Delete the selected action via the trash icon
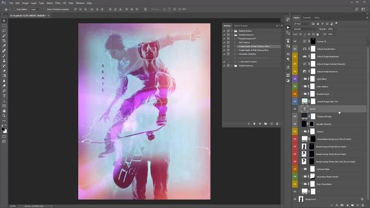Viewport: 370px width, 208px height. (277, 124)
